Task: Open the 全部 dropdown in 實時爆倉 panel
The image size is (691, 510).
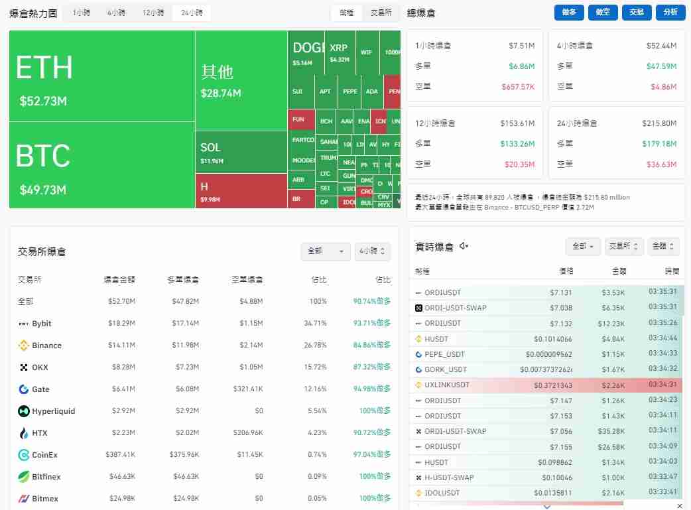Action: [x=582, y=246]
